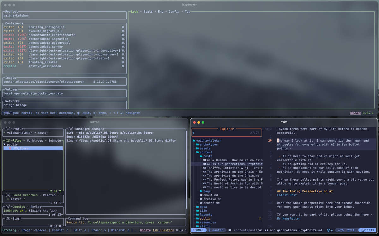Click the markdown icon next to search.md

tap(201, 203)
